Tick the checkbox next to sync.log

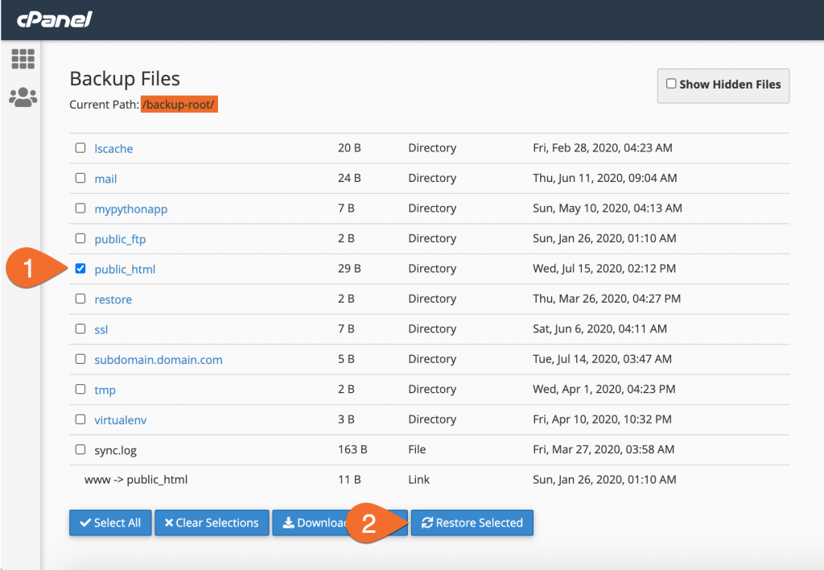click(x=80, y=449)
